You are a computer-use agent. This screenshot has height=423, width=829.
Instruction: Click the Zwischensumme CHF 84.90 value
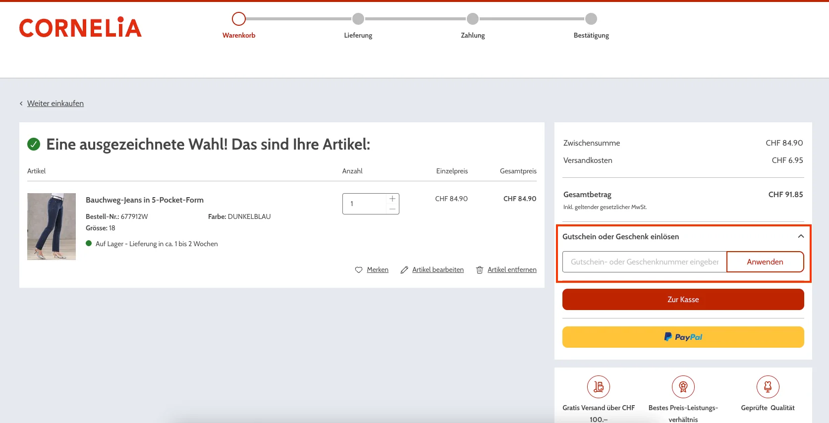[784, 143]
